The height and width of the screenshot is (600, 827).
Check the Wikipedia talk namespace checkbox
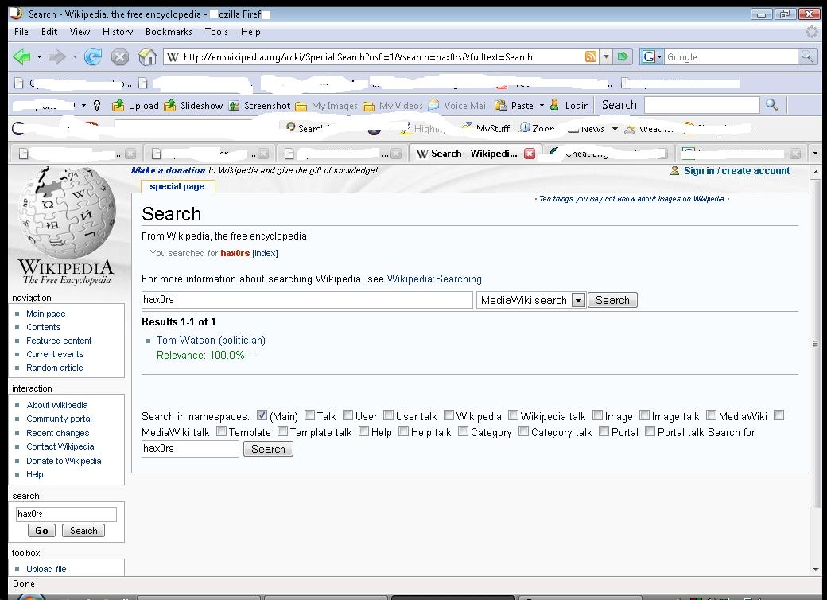[x=513, y=415]
